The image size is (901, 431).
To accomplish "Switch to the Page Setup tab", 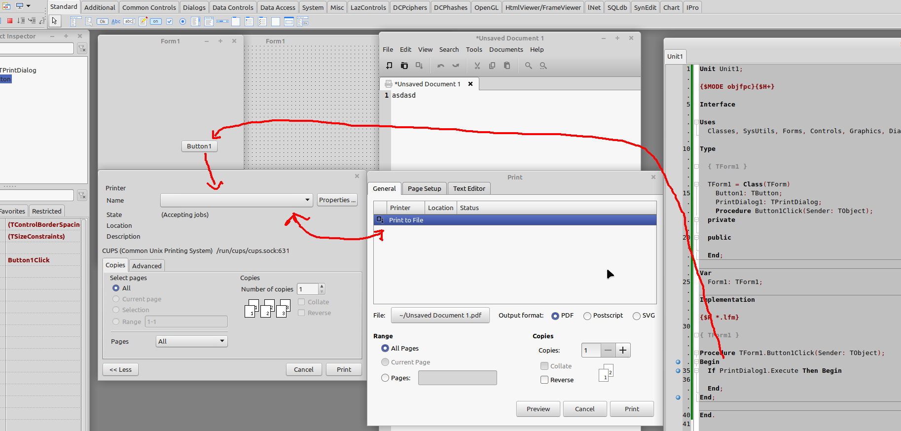I will [x=424, y=188].
